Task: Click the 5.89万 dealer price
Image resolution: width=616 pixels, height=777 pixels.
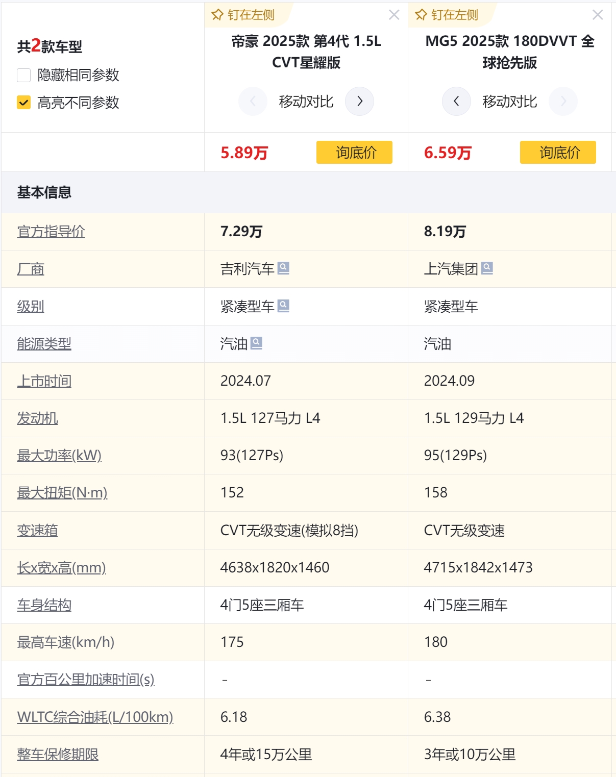Action: click(244, 153)
